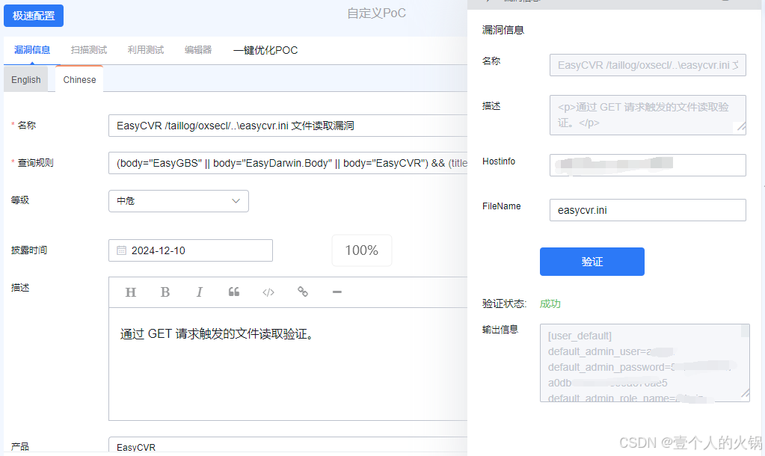
Task: Click the 100% progress indicator
Action: click(x=361, y=250)
